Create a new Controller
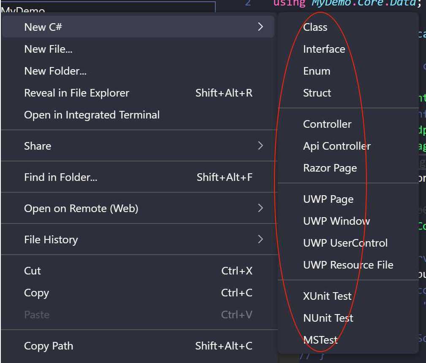This screenshot has width=426, height=363. pos(327,124)
